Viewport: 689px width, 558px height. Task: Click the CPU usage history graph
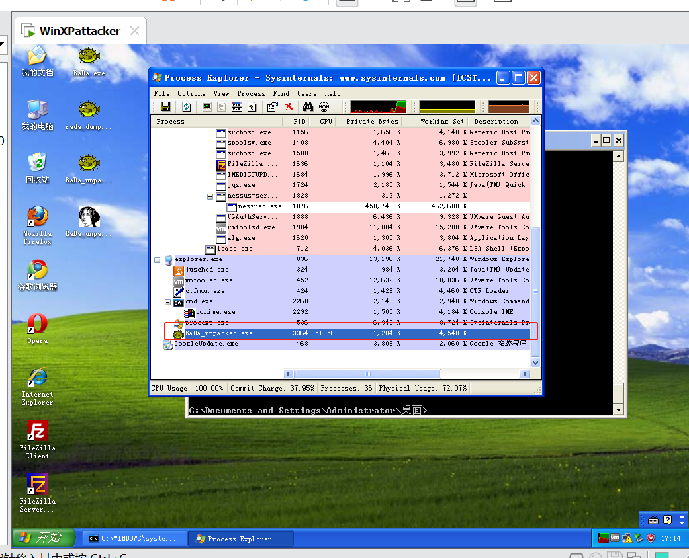click(379, 106)
